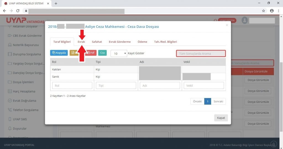283x149 pixels.
Task: Export the table as Csv
Action: click(x=102, y=53)
